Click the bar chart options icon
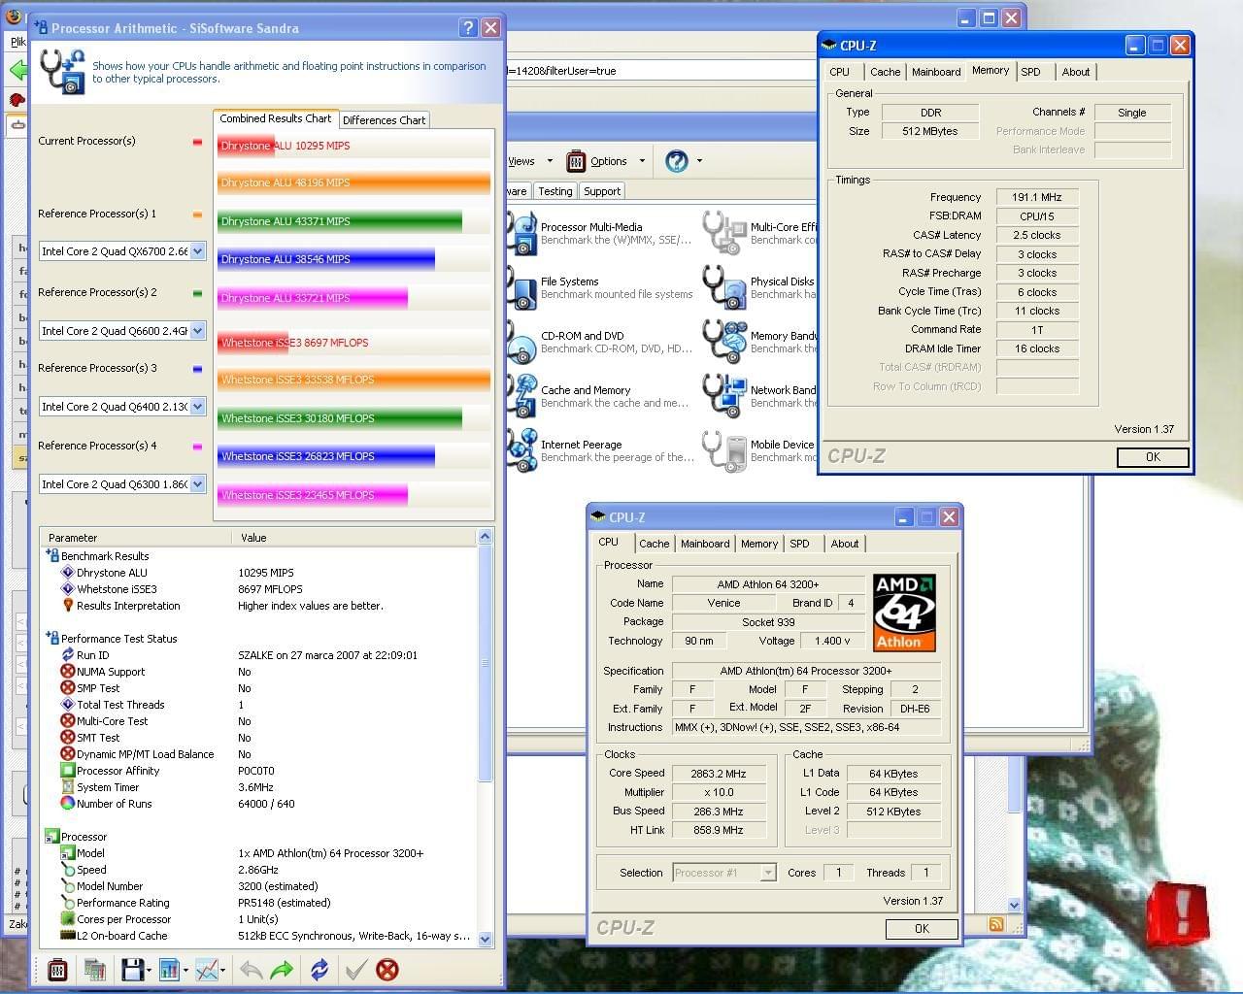This screenshot has height=994, width=1243. click(170, 969)
